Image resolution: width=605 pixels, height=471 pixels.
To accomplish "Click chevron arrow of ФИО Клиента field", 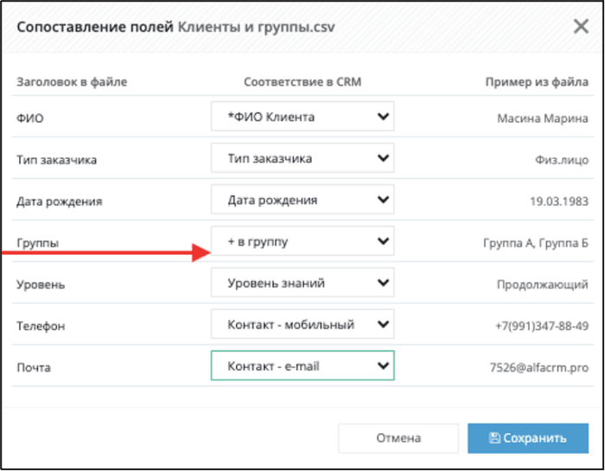I will pyautogui.click(x=383, y=116).
